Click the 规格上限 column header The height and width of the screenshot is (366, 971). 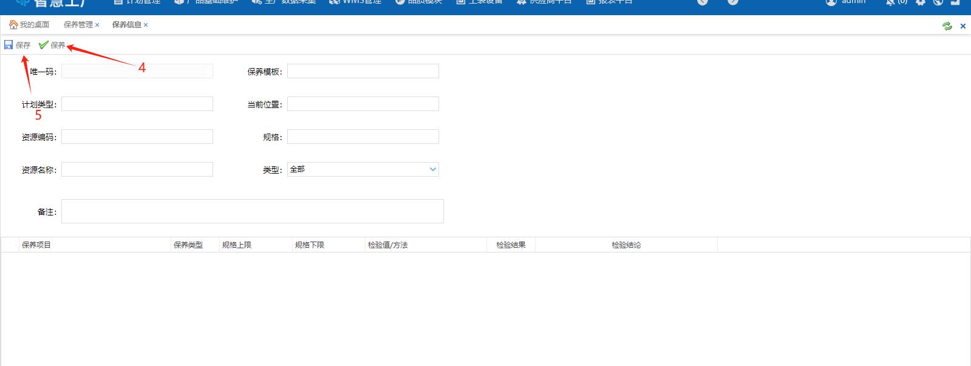(x=237, y=245)
